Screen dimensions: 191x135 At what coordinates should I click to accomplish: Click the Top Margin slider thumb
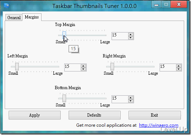[64, 35]
